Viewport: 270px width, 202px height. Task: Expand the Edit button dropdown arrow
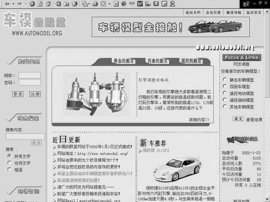(109, 4)
